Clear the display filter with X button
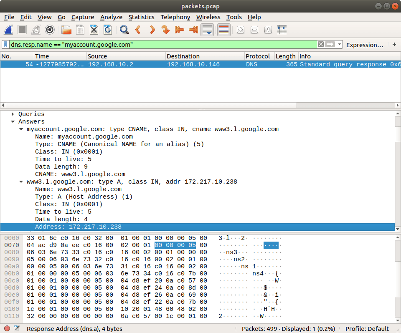The image size is (401, 333). [x=320, y=45]
